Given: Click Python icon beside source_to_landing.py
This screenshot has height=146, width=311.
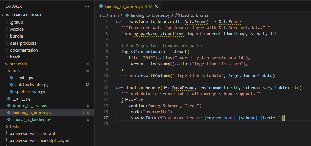Looking at the screenshot, I should click(9, 120).
